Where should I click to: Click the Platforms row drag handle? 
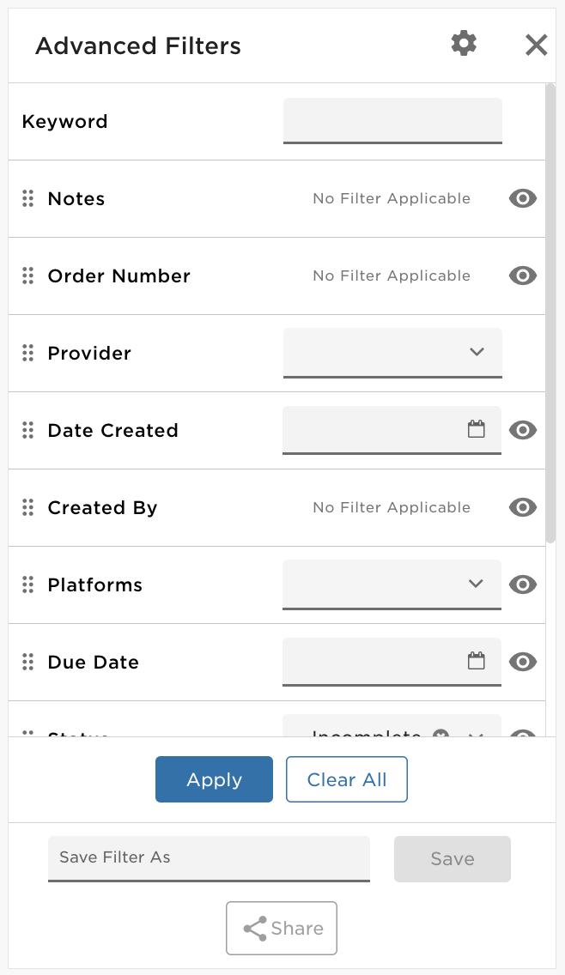pyautogui.click(x=28, y=584)
